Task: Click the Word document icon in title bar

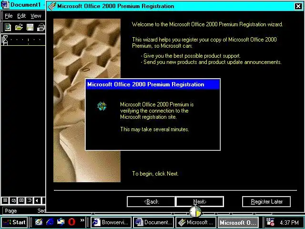Action: [x=5, y=4]
